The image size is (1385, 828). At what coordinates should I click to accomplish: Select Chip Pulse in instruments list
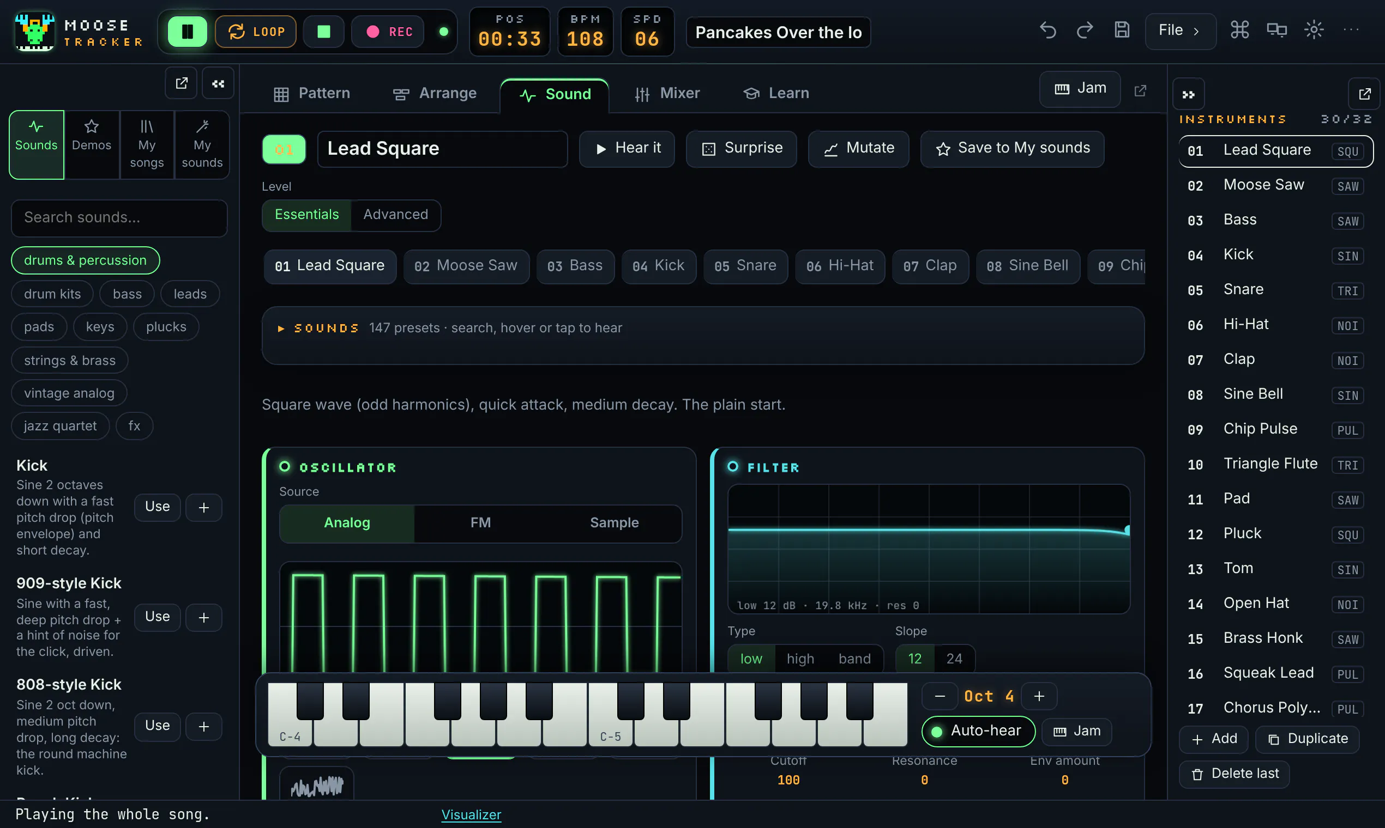pyautogui.click(x=1275, y=429)
